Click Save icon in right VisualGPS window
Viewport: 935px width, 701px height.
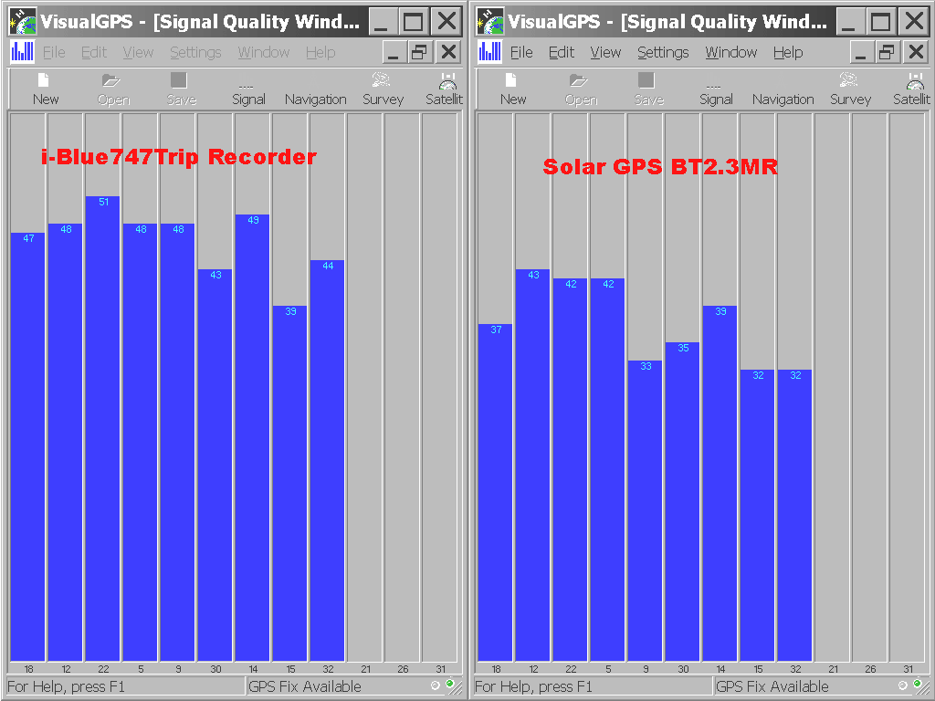point(648,89)
